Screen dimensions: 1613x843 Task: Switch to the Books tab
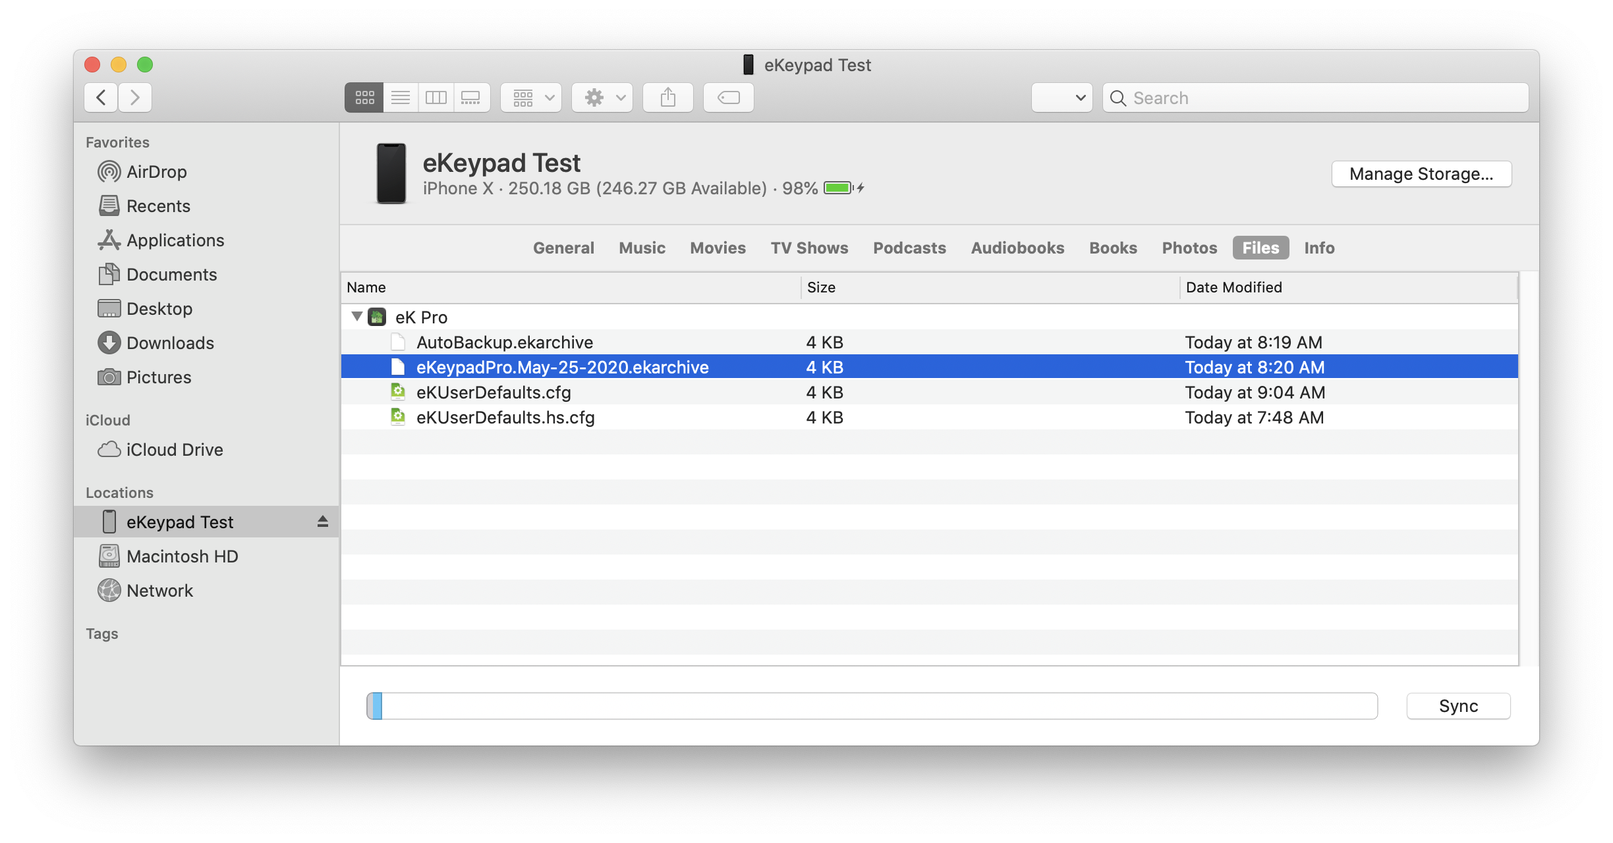(x=1113, y=248)
